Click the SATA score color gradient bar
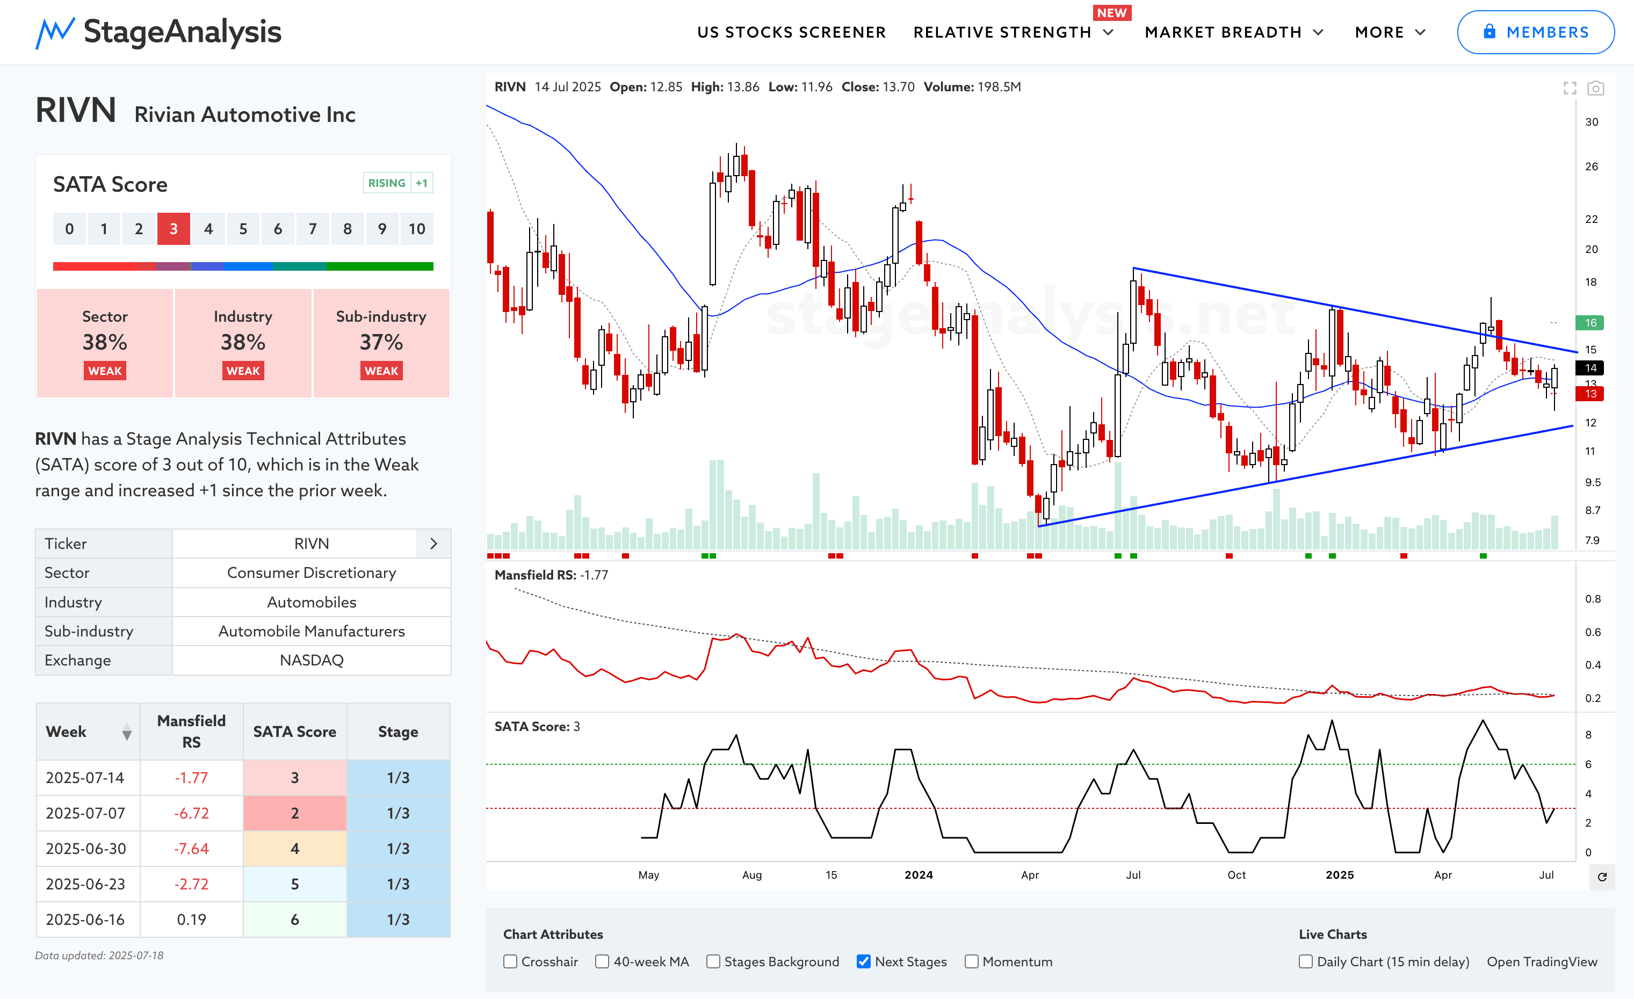Screen dimensions: 1634x999 click(x=243, y=266)
